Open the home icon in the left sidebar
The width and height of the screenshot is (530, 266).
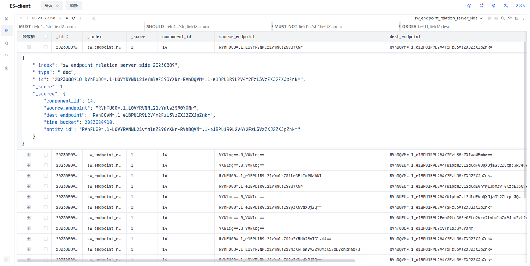click(6, 18)
